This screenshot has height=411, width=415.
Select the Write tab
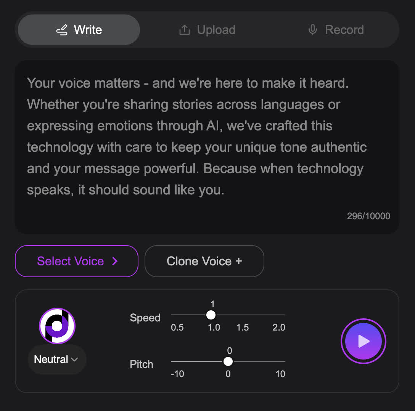click(x=79, y=30)
